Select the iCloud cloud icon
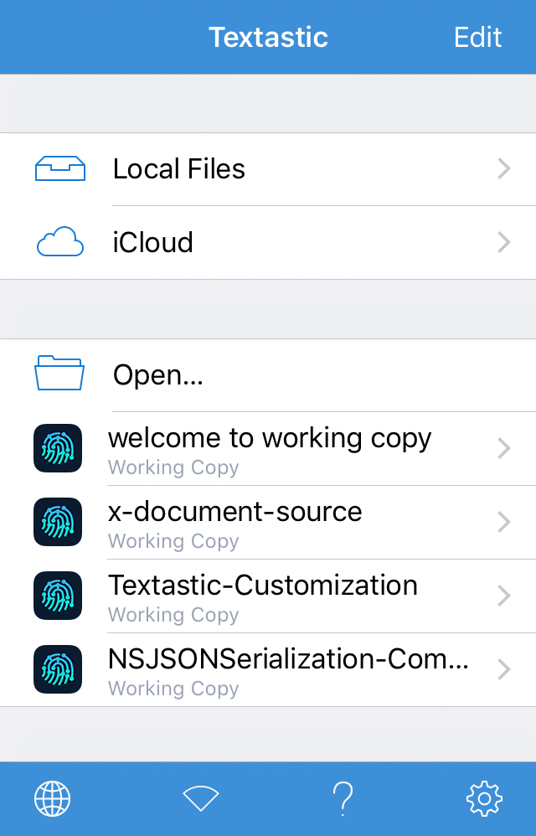Screen dimensions: 536x836 60,242
